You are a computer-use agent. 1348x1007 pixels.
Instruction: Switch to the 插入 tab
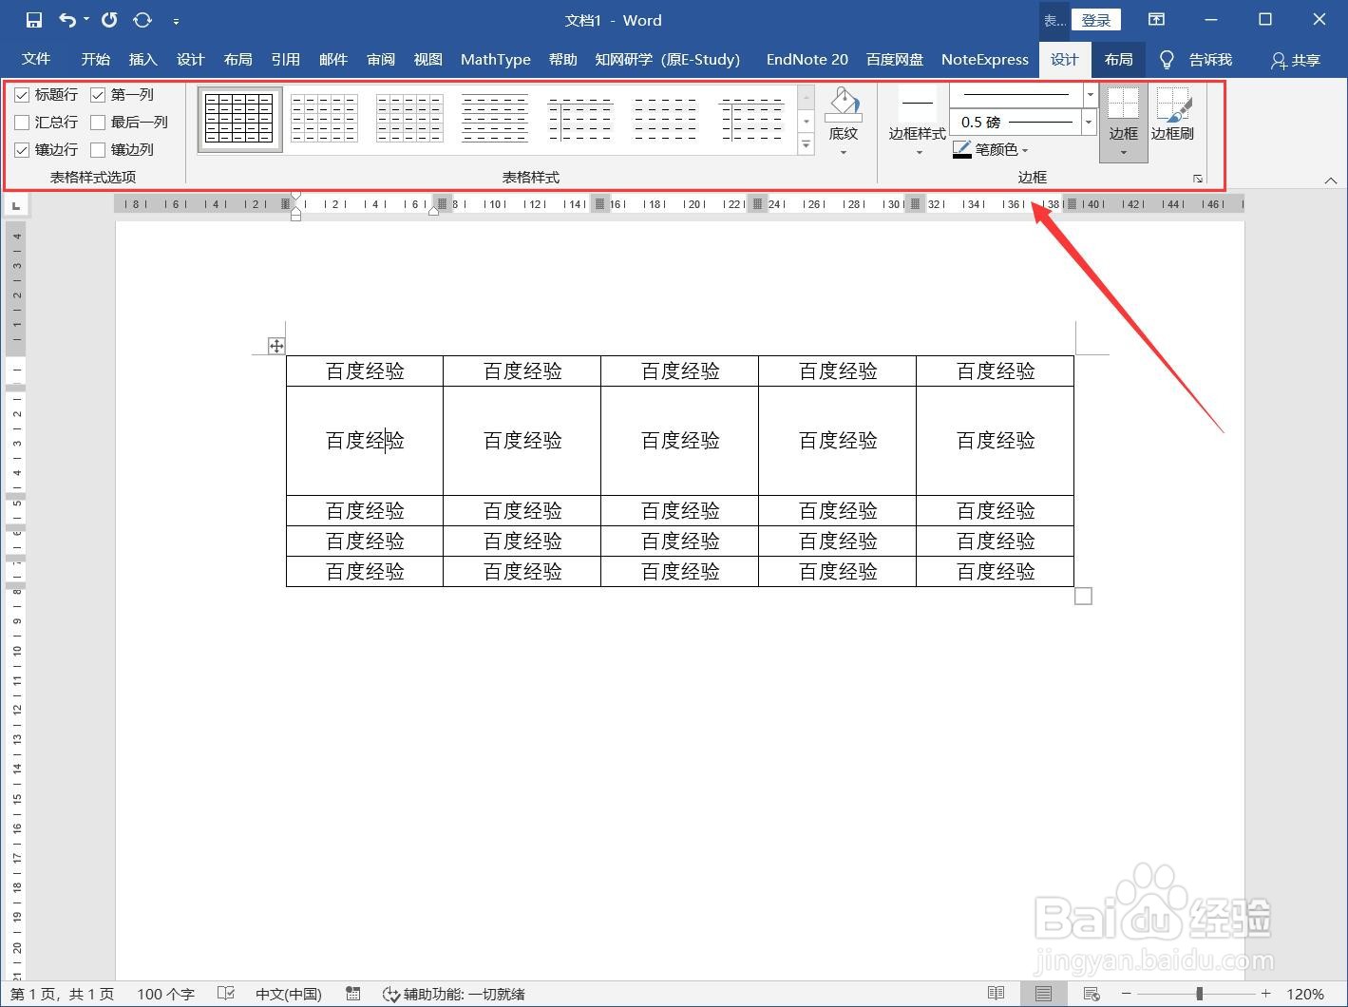coord(142,59)
